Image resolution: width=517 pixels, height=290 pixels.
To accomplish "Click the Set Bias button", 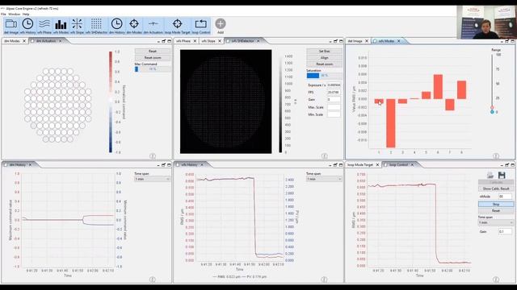I will [x=325, y=52].
